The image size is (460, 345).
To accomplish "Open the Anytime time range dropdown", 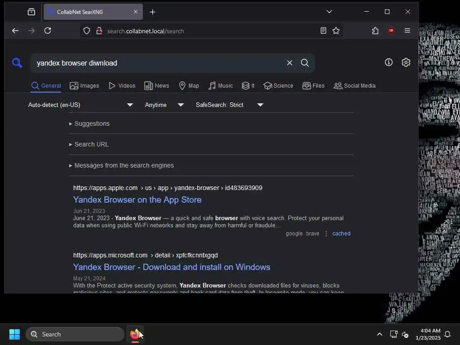I will point(164,105).
